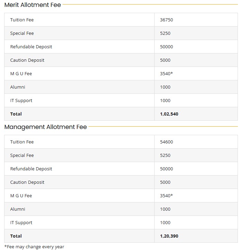Select "Caution Deposit" label in Management table
Screen dimensions: 240x250
[27, 182]
